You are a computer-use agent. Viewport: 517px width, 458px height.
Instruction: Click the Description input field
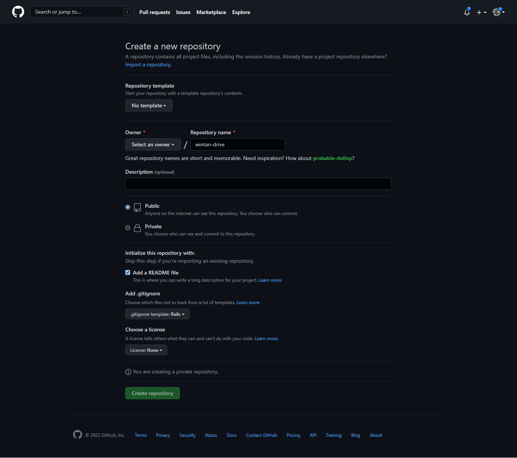(258, 184)
